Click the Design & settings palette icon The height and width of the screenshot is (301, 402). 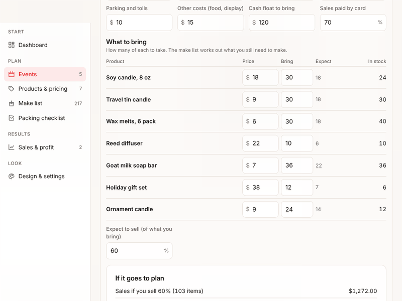[x=11, y=177]
